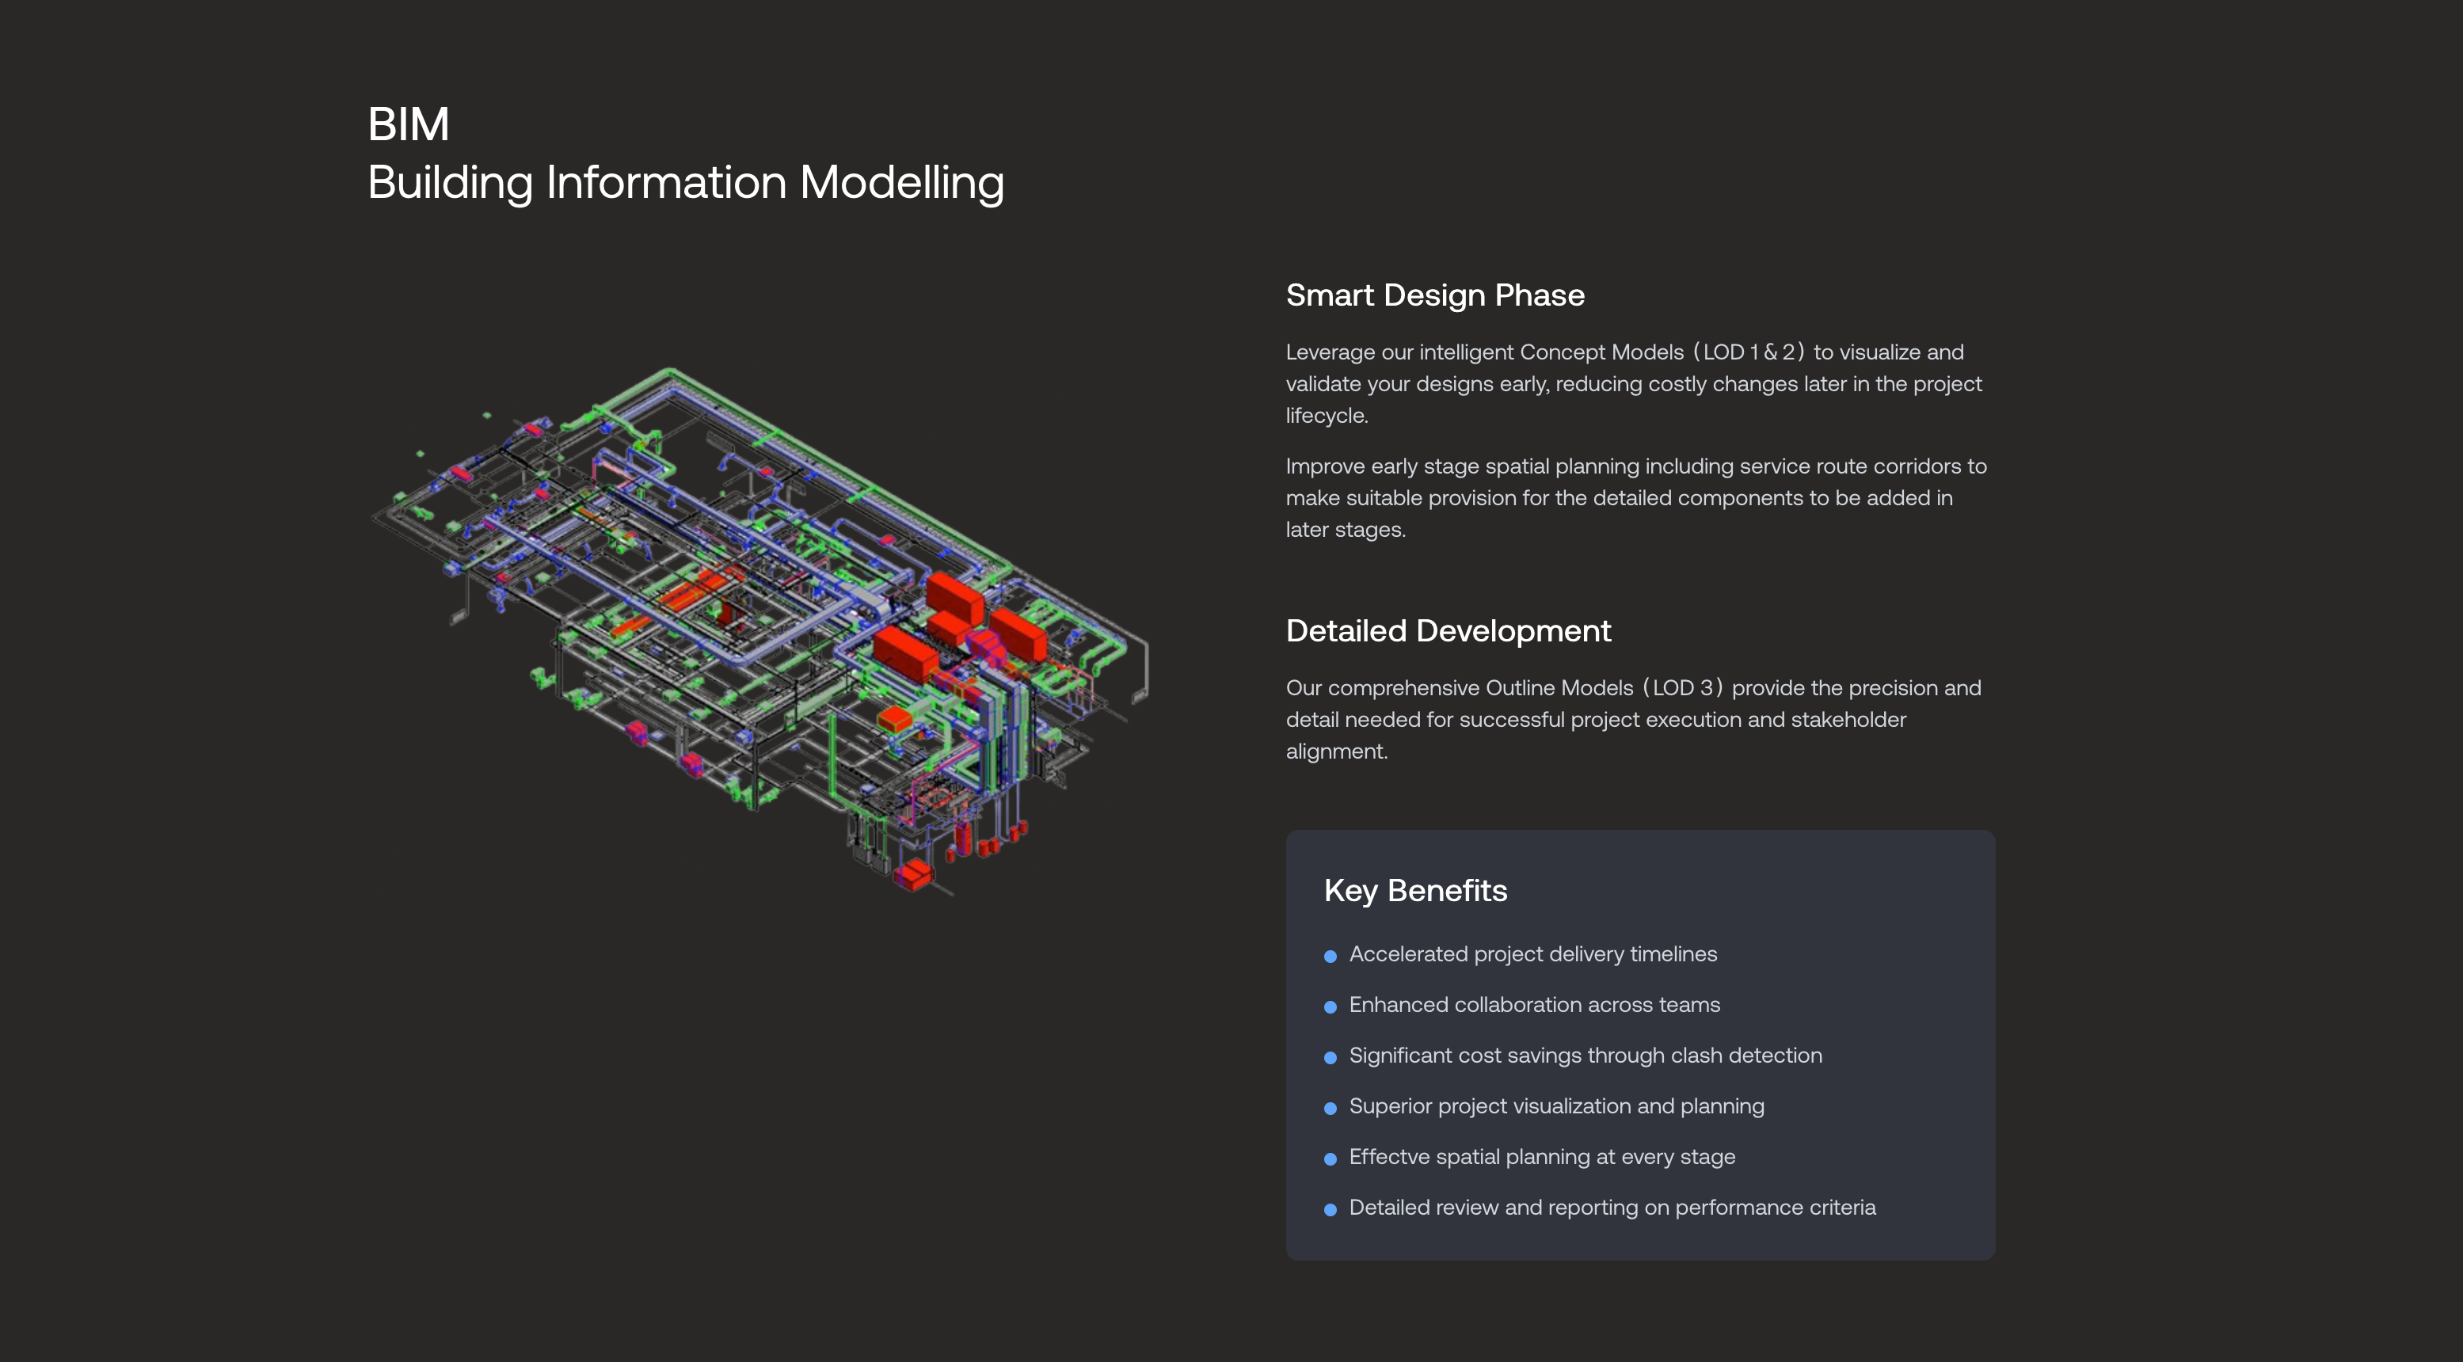Image resolution: width=2463 pixels, height=1362 pixels.
Task: Click the bullet dot next to Enhanced collaboration
Action: coord(1330,1006)
